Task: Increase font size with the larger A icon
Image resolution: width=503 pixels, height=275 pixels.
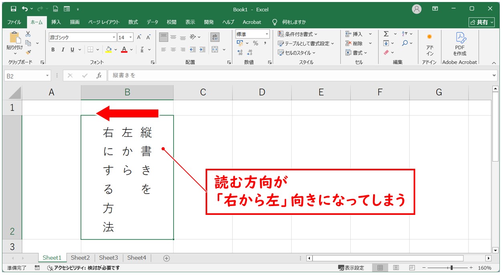Action: (139, 37)
